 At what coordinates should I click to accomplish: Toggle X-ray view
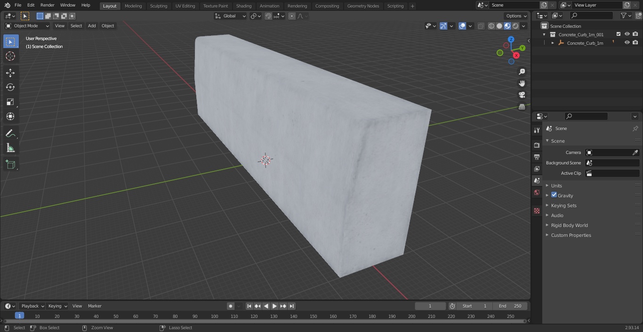click(x=481, y=26)
